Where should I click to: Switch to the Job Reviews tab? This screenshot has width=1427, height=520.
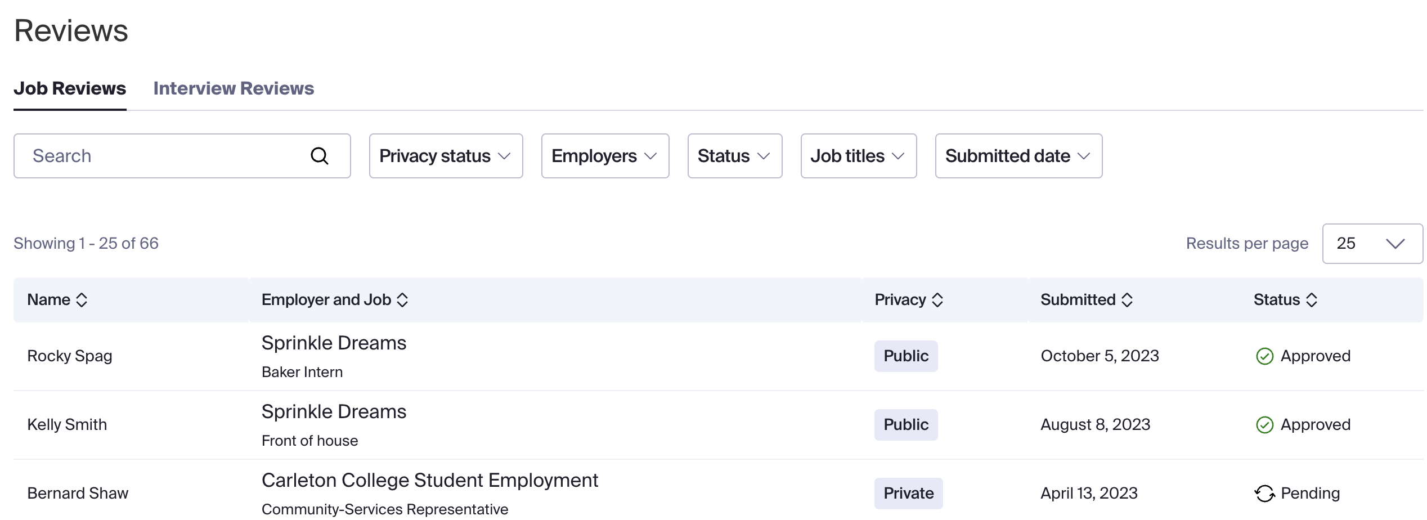click(70, 88)
